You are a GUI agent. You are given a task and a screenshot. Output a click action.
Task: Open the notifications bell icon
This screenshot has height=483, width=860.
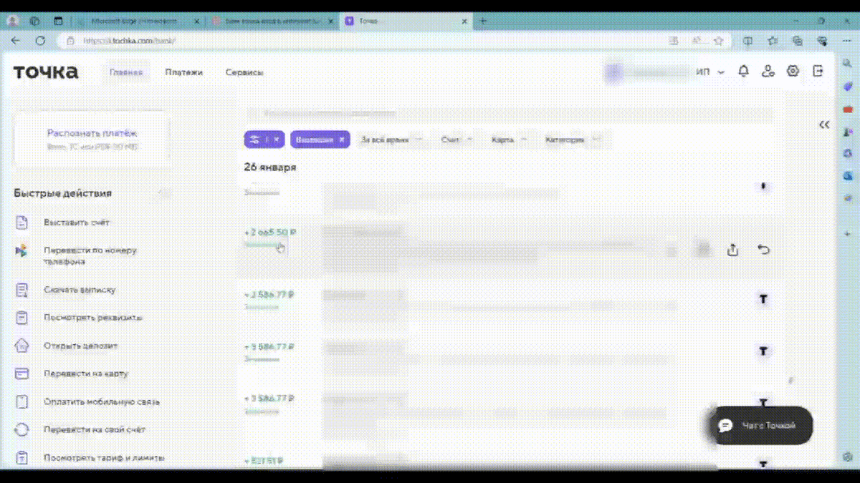coord(744,72)
